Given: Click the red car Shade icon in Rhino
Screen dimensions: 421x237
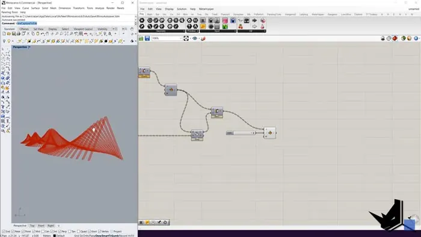Looking at the screenshot, I should coord(85,34).
